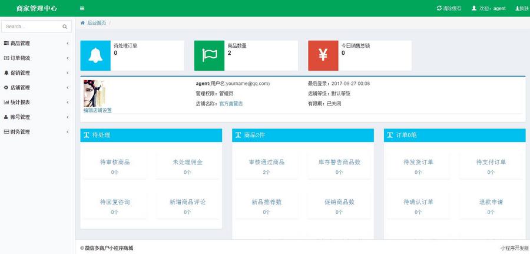Image resolution: width=530 pixels, height=254 pixels.
Task: Click the green flag product count tile
Action: [209, 55]
